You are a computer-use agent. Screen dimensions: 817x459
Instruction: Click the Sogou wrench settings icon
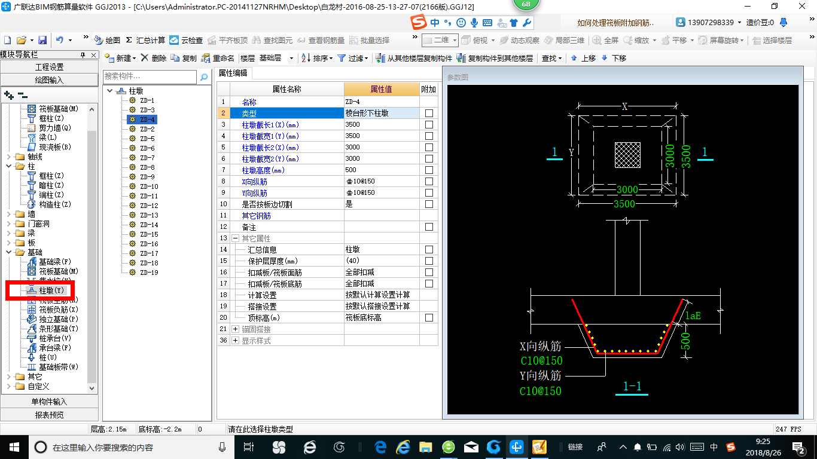point(526,23)
